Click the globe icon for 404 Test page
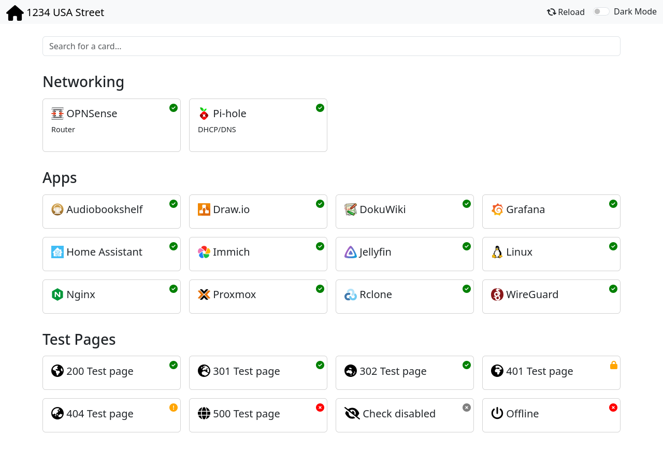Viewport: 663px width, 449px height. (57, 413)
